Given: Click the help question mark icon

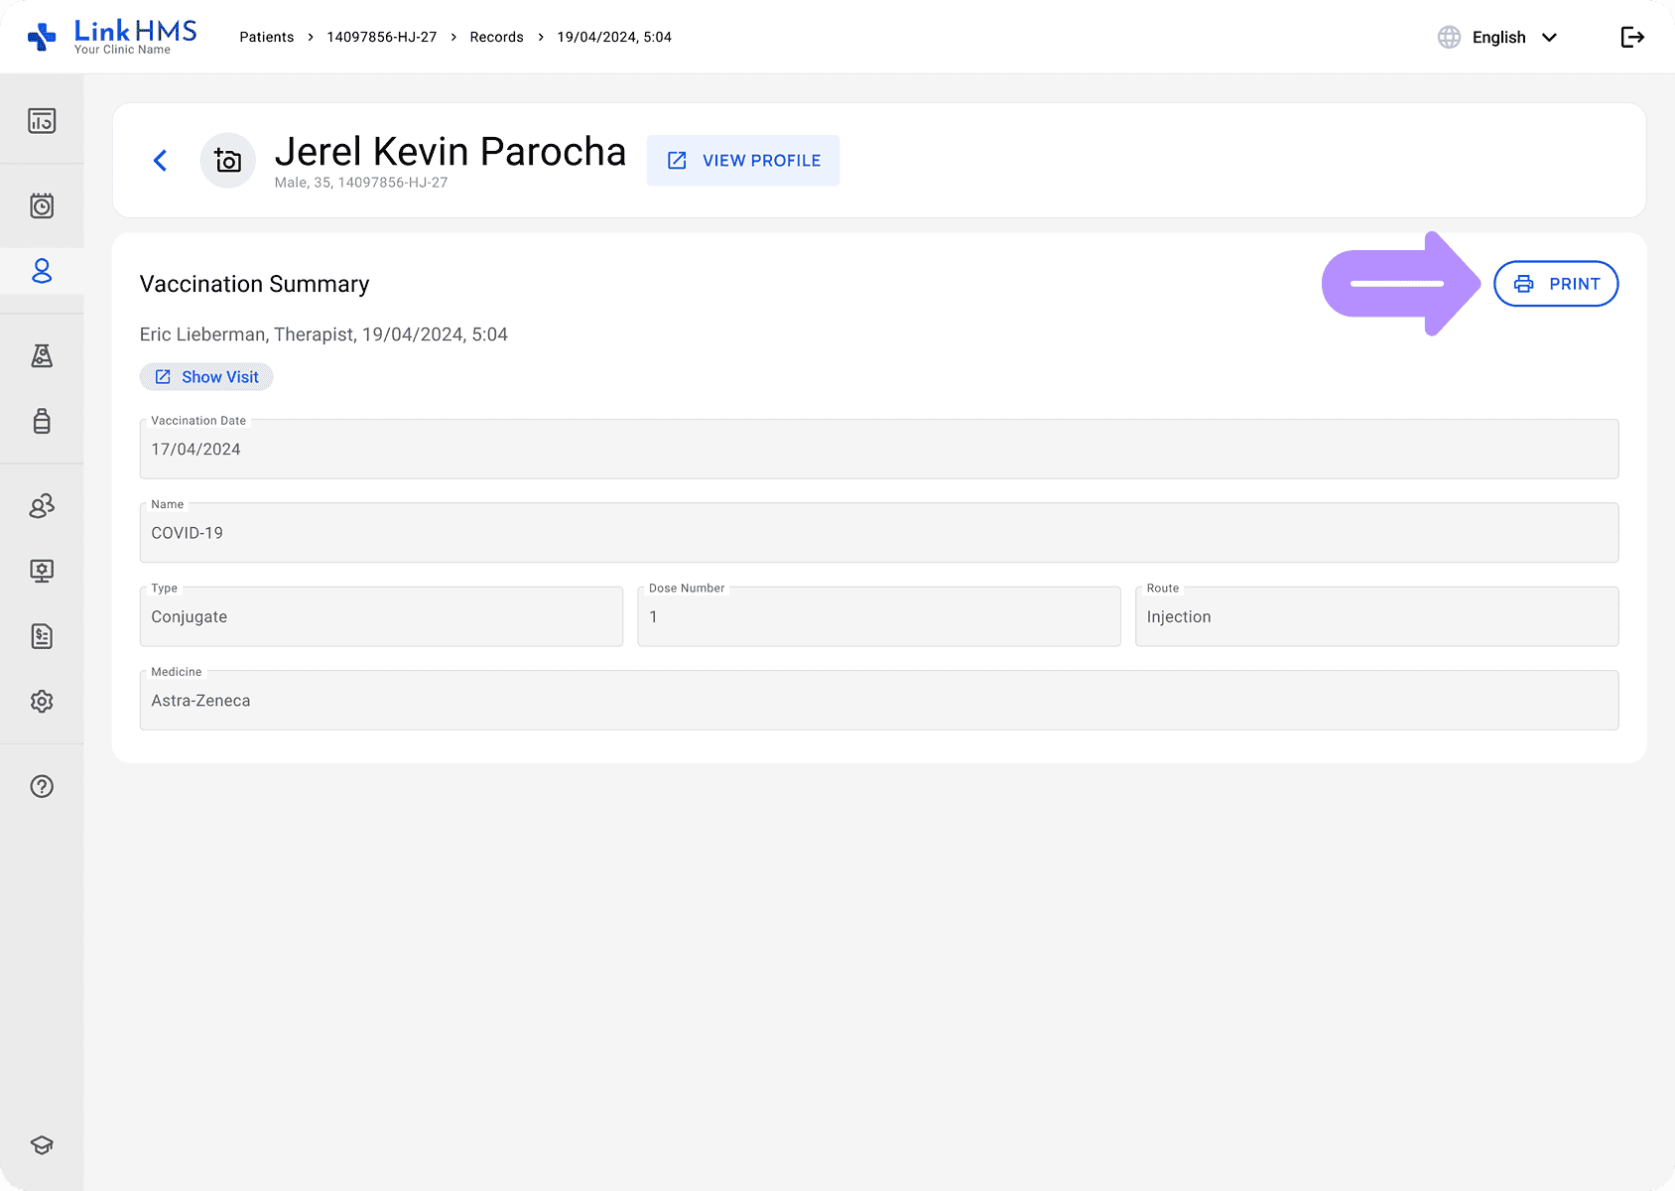Looking at the screenshot, I should pos(42,787).
